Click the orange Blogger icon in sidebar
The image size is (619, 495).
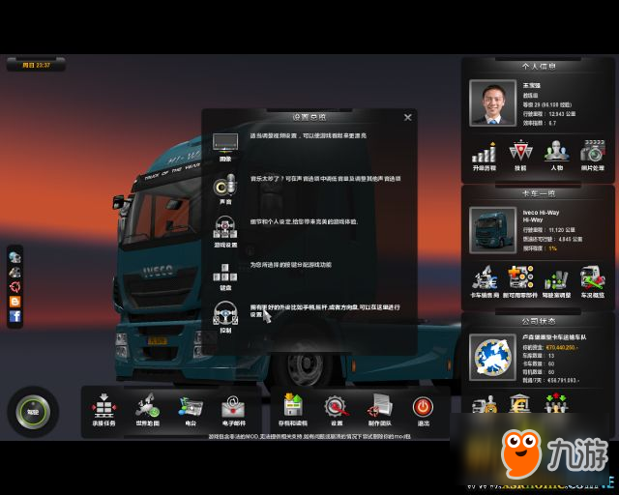coord(15,302)
